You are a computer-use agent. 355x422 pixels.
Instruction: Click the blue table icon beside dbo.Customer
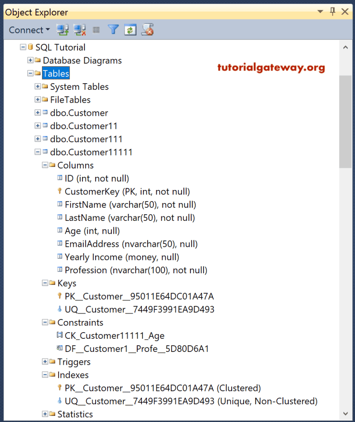pyautogui.click(x=45, y=113)
